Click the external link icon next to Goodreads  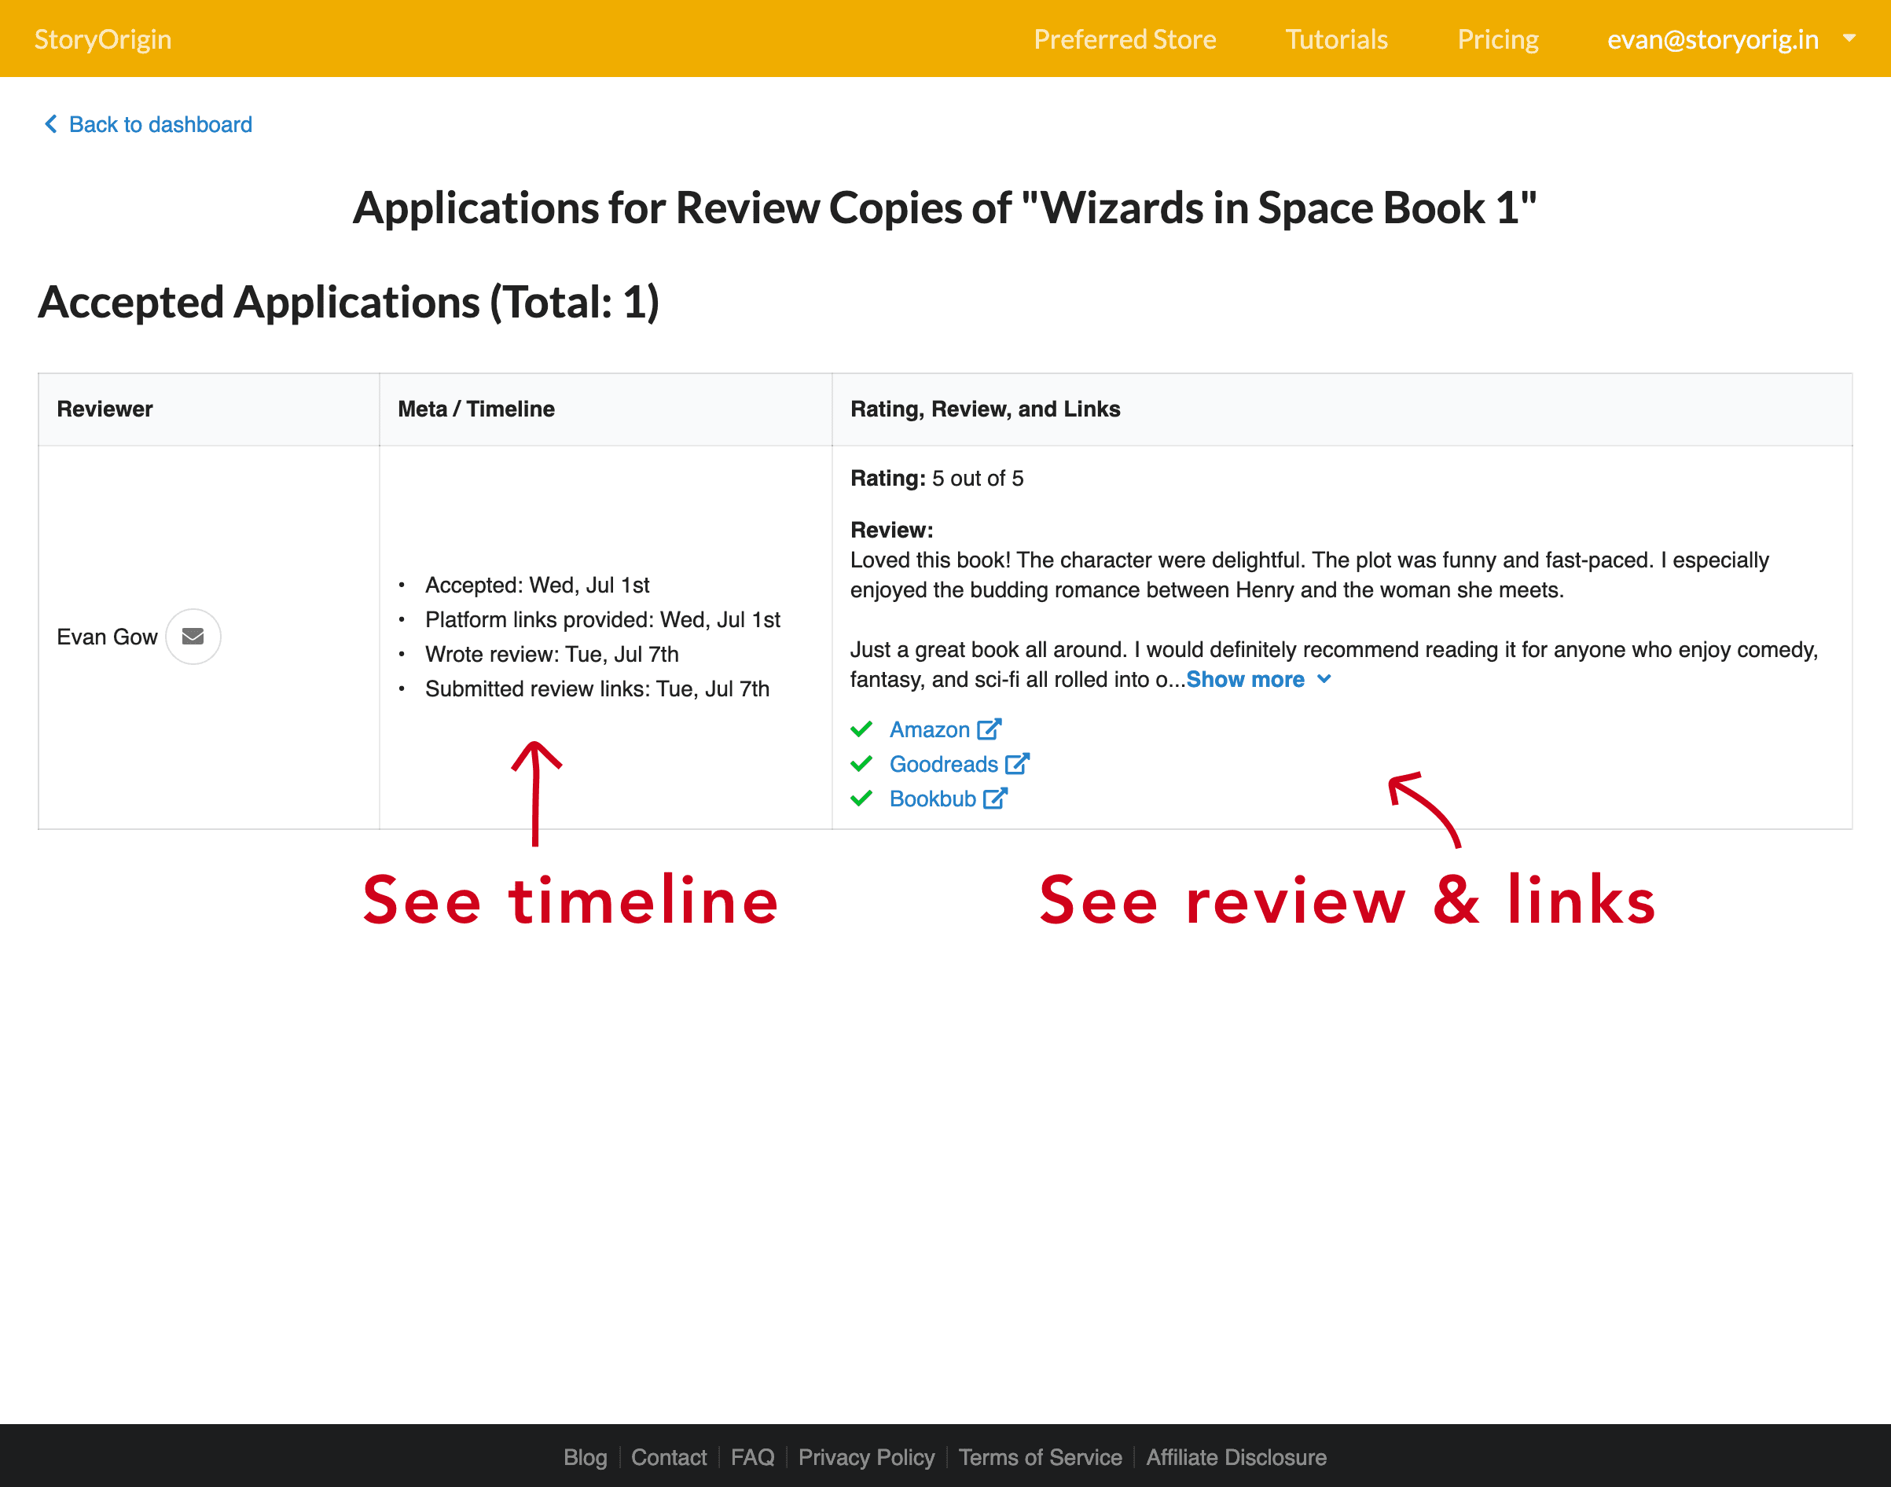coord(1017,763)
